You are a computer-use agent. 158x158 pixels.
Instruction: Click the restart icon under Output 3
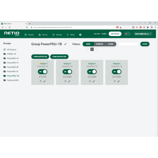[x=90, y=81]
